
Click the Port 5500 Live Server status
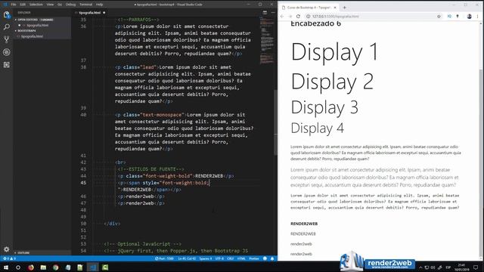(164, 258)
